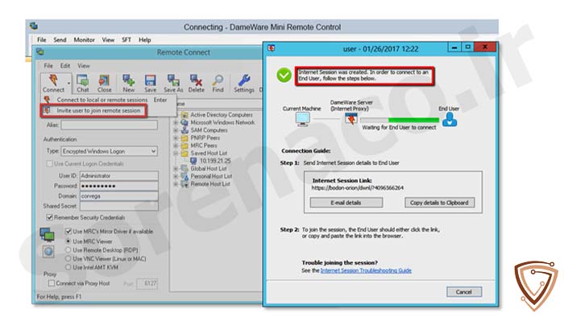Select Use VNC Viewer (Linux or MAC)

click(x=68, y=258)
